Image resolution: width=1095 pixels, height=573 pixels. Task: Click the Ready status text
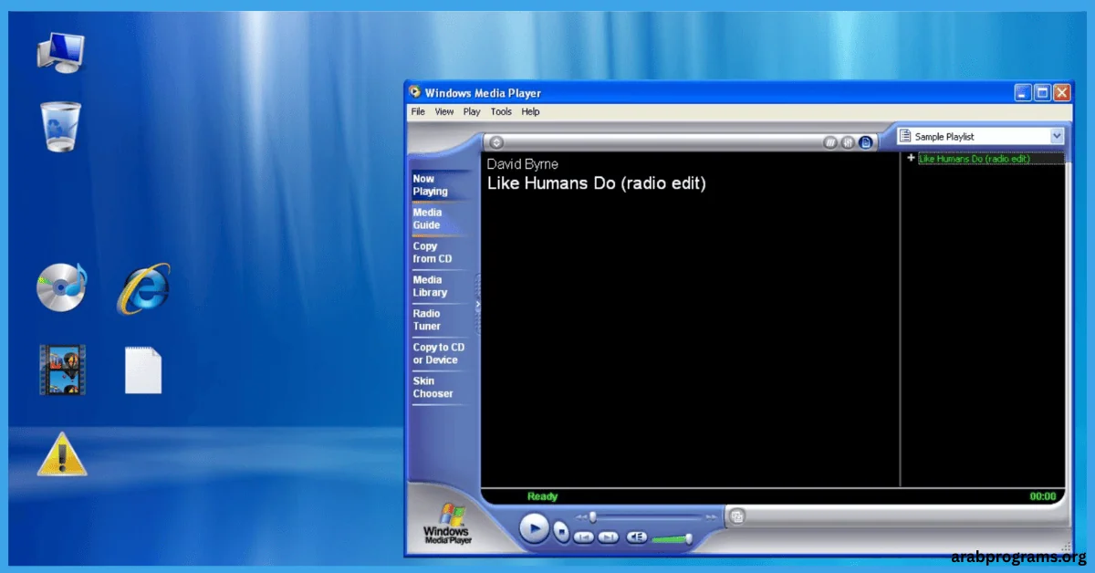542,496
